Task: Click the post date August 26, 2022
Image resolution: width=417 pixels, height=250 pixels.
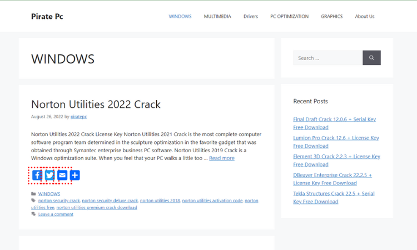Action: [x=47, y=117]
